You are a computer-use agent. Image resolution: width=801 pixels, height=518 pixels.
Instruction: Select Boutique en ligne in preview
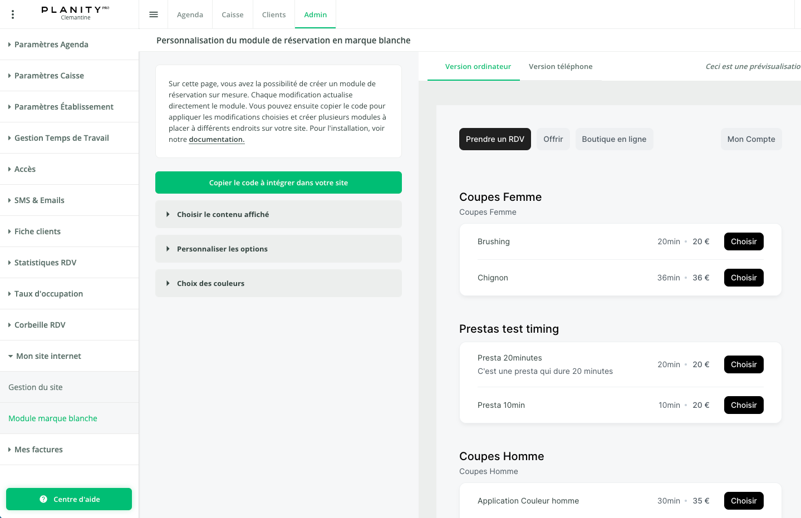coord(614,139)
